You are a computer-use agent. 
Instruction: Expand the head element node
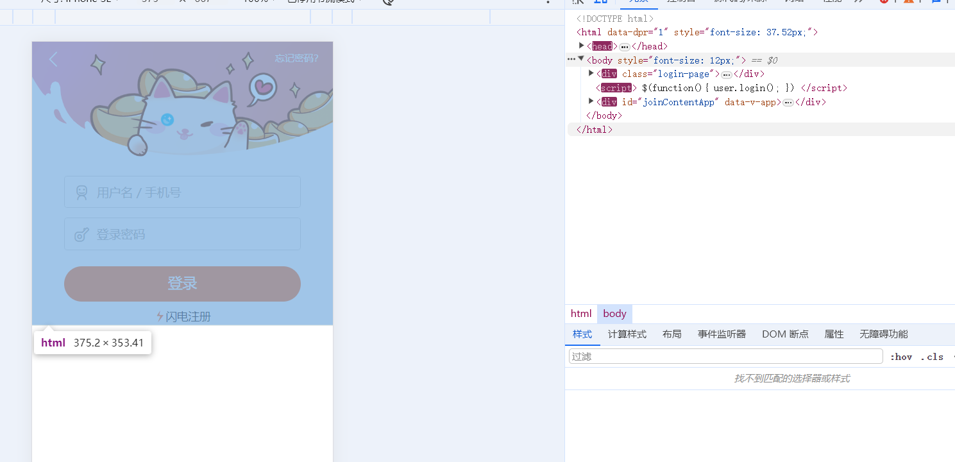pos(582,46)
